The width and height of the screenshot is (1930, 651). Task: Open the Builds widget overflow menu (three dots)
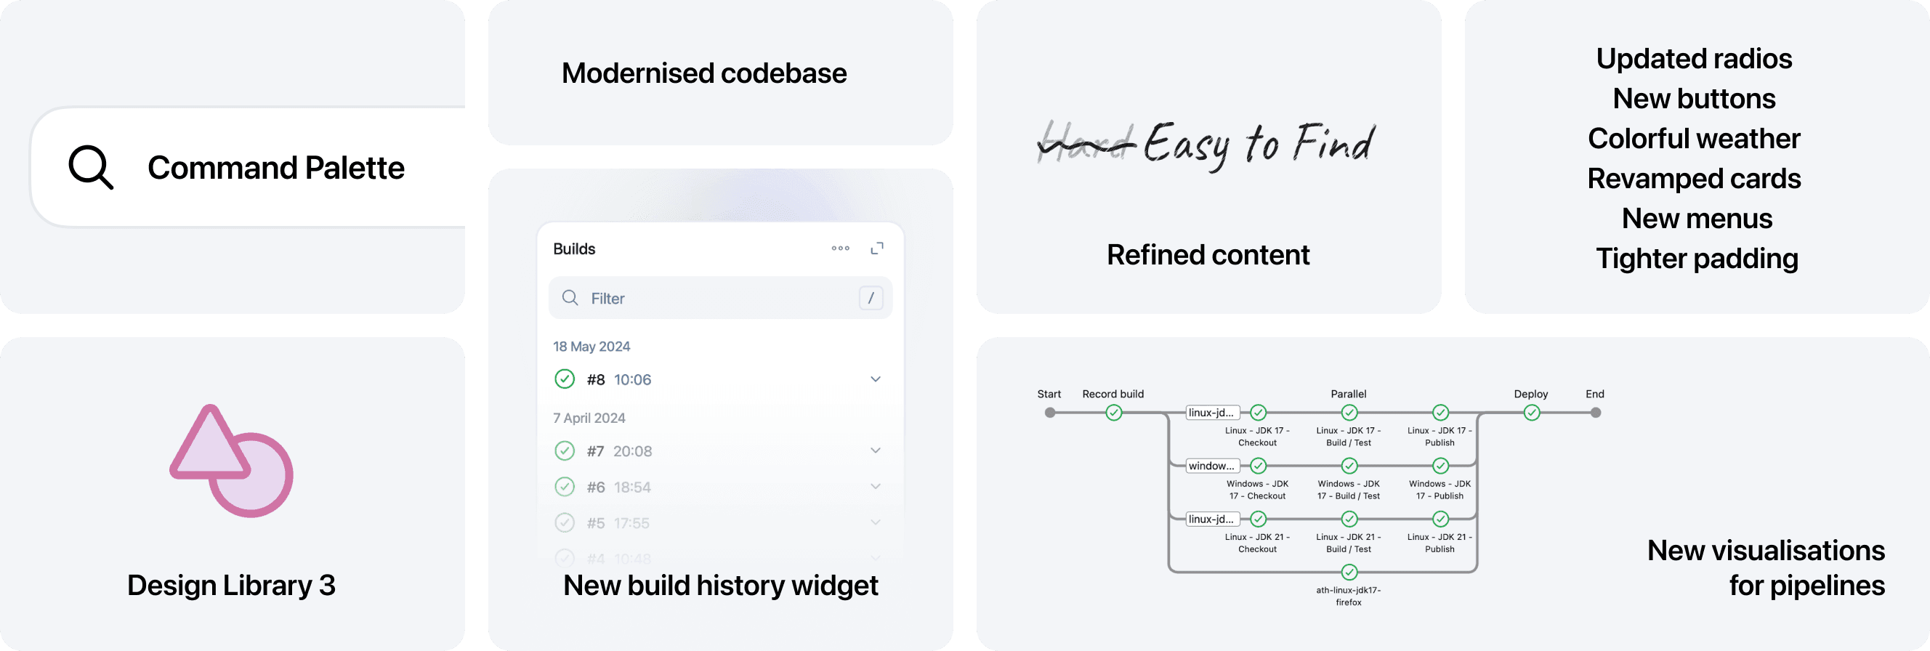click(x=841, y=248)
